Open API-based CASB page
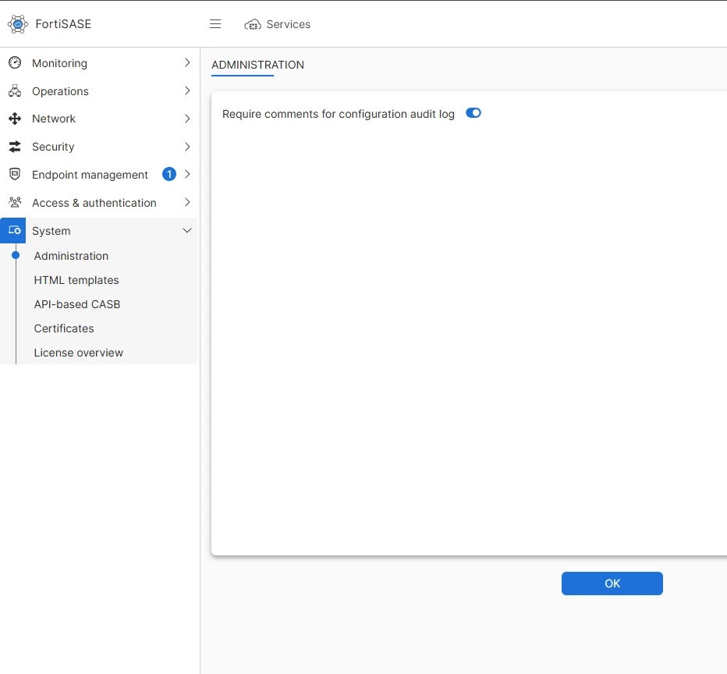 tap(77, 304)
